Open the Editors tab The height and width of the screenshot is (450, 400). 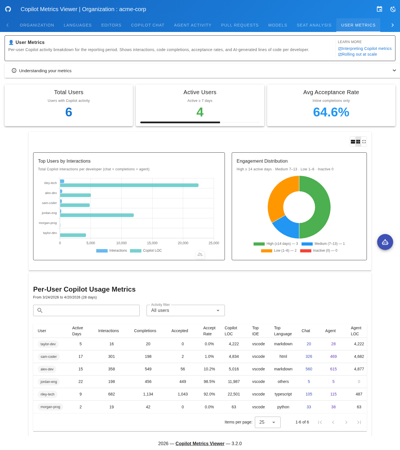coord(111,25)
